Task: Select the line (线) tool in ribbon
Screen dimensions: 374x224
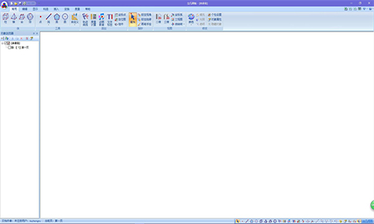Action: point(49,18)
